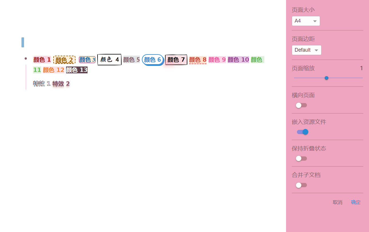
Task: Click the gray 颜色 5 text
Action: click(x=132, y=60)
